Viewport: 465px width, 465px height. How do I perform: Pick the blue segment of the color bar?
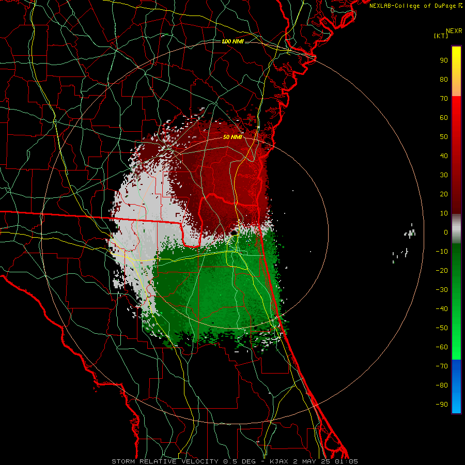click(456, 386)
